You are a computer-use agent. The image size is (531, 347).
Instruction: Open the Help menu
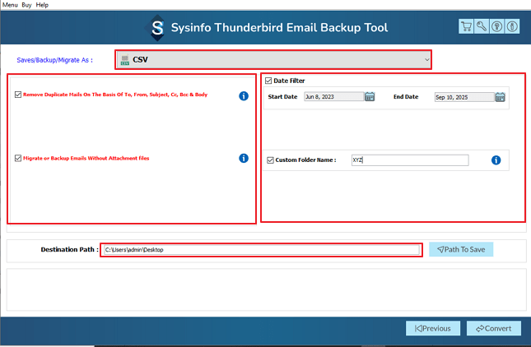pyautogui.click(x=42, y=5)
